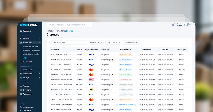Screen dimensions: 213x112
Task: Expand the Point of Sale chevron
Action: 39,74
